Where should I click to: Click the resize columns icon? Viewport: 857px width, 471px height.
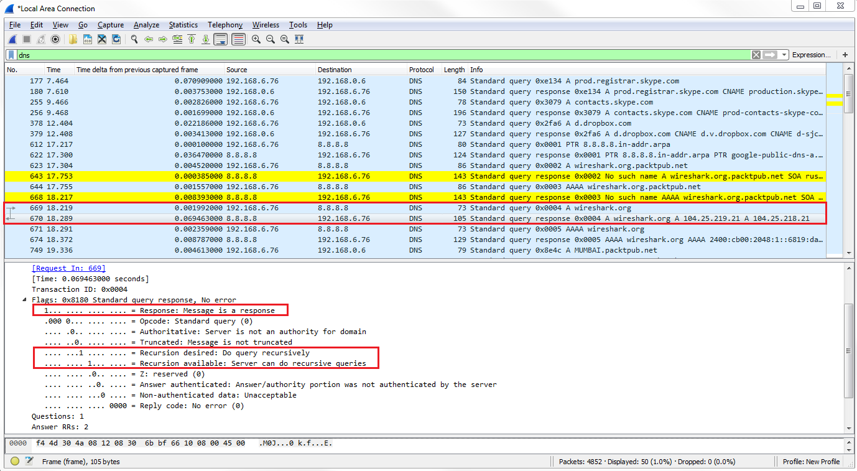click(299, 39)
